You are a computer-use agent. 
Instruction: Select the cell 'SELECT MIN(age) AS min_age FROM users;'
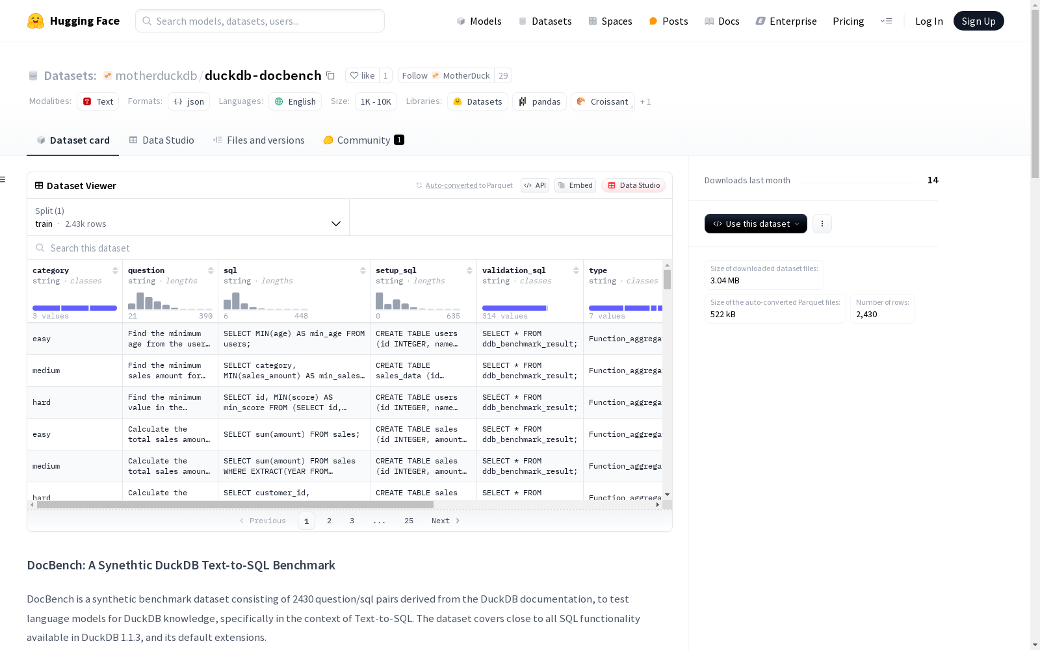point(294,339)
